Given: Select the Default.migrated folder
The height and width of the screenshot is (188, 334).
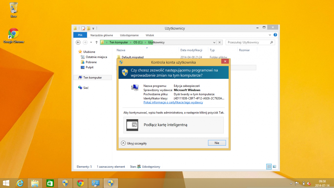Looking at the screenshot, I should (131, 57).
